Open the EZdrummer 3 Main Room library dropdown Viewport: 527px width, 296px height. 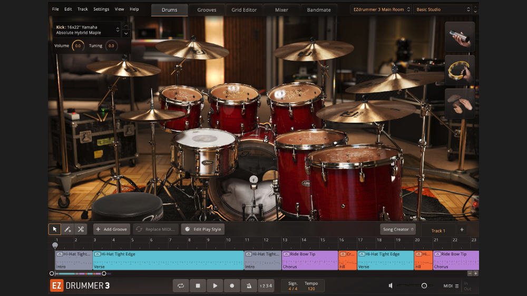[381, 9]
